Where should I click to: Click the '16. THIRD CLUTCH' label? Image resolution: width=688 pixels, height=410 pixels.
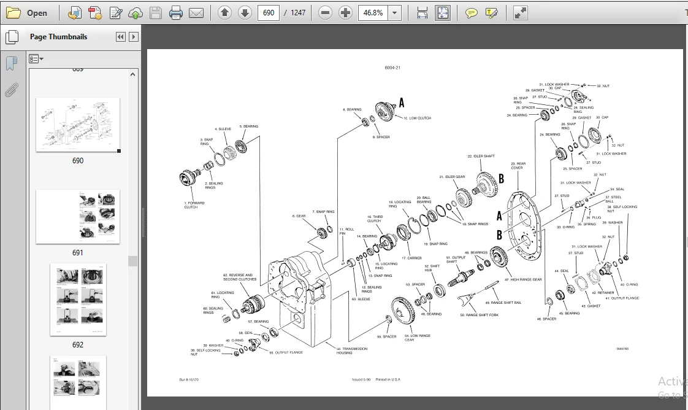[375, 219]
